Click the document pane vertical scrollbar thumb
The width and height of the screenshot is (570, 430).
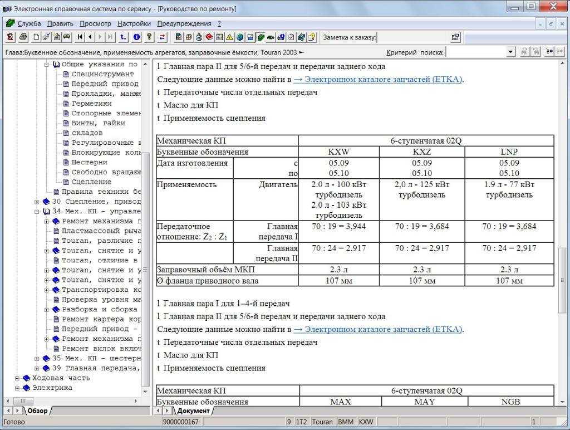coord(562,280)
